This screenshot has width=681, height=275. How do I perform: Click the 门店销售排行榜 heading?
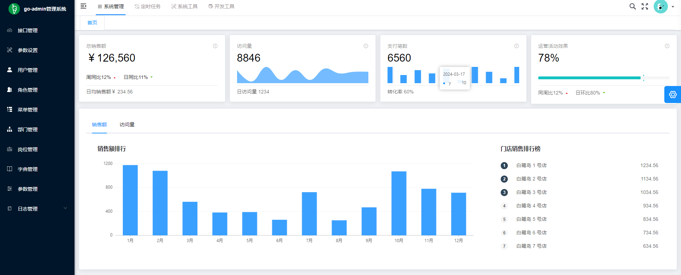[521, 149]
